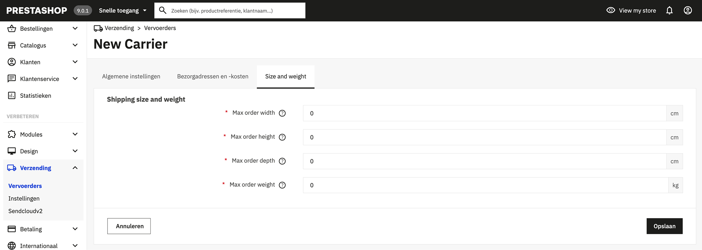Show help for Max order height
702x250 pixels.
[282, 137]
